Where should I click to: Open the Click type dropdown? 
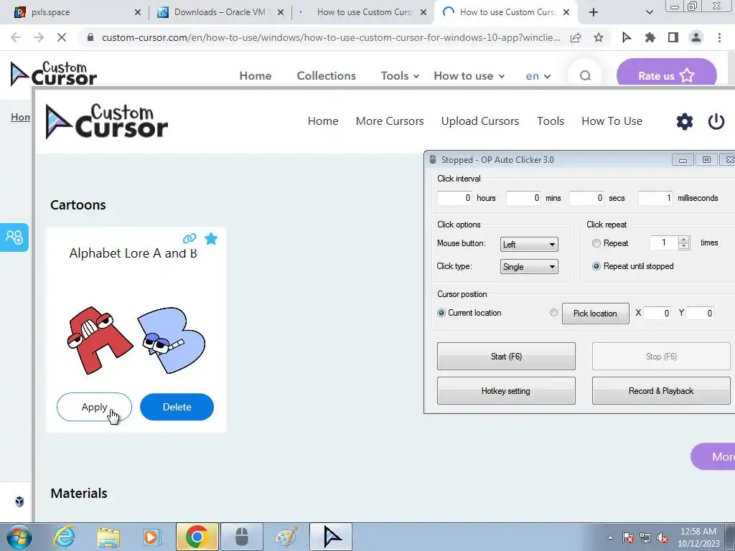pyautogui.click(x=529, y=267)
